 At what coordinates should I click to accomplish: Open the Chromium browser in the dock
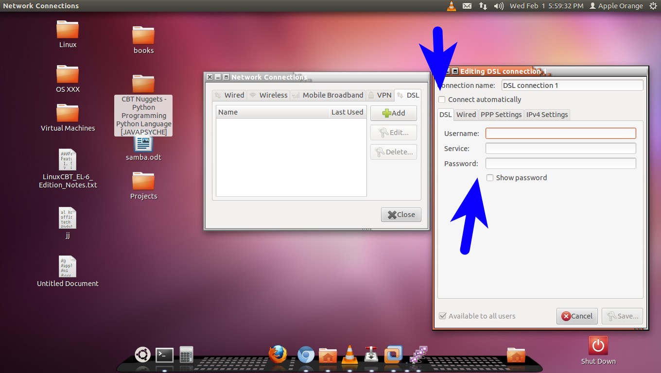click(306, 355)
